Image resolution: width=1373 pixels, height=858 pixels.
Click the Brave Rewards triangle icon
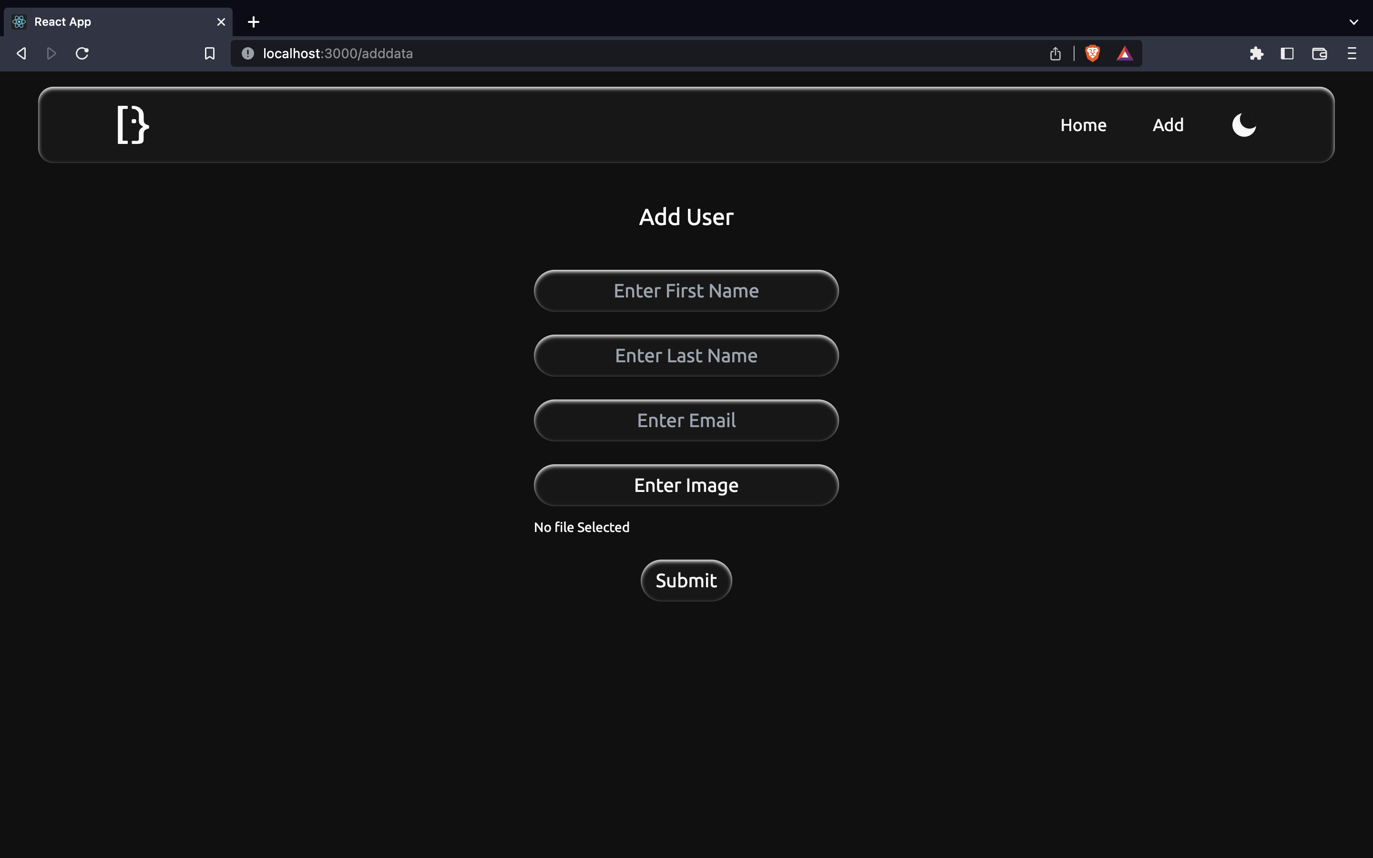tap(1125, 53)
